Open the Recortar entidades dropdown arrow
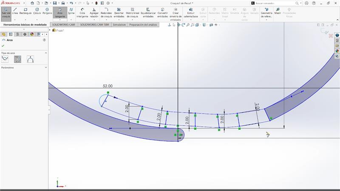 [119, 20]
